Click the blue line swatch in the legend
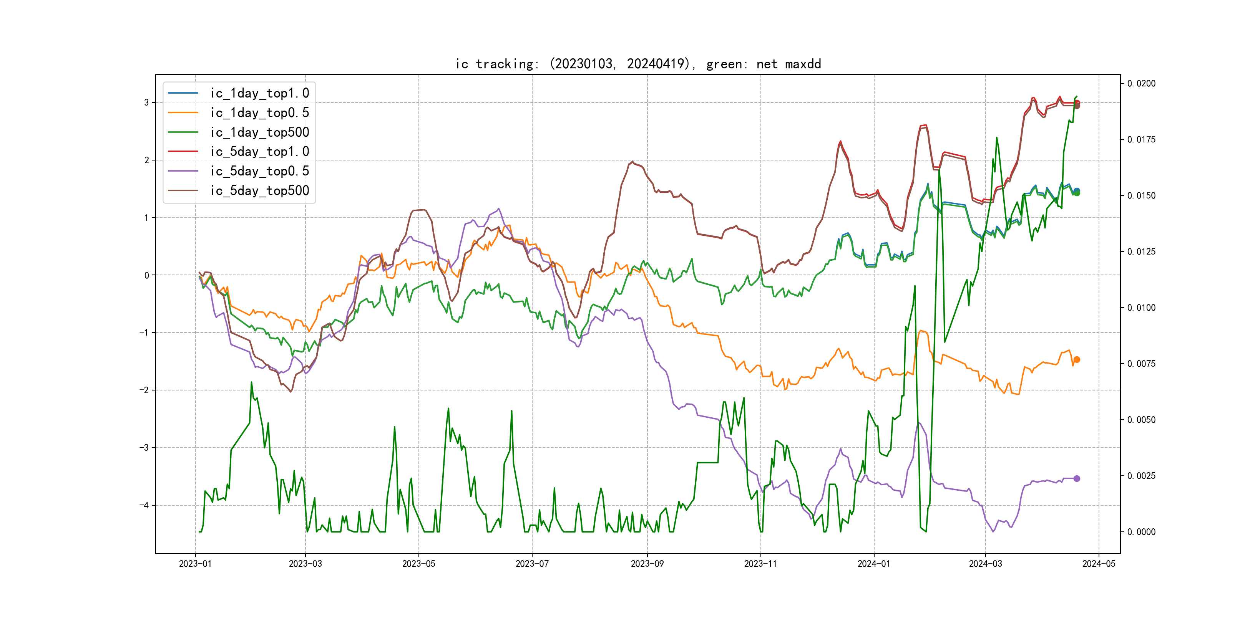Image resolution: width=1245 pixels, height=622 pixels. click(183, 93)
